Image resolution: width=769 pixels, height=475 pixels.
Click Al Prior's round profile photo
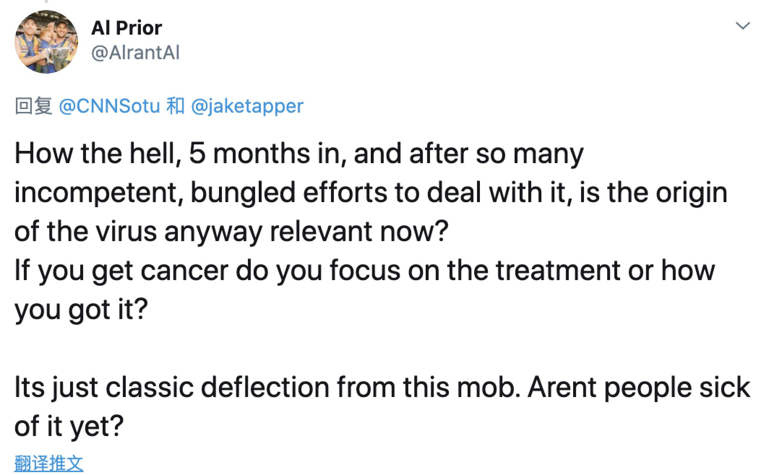click(46, 42)
